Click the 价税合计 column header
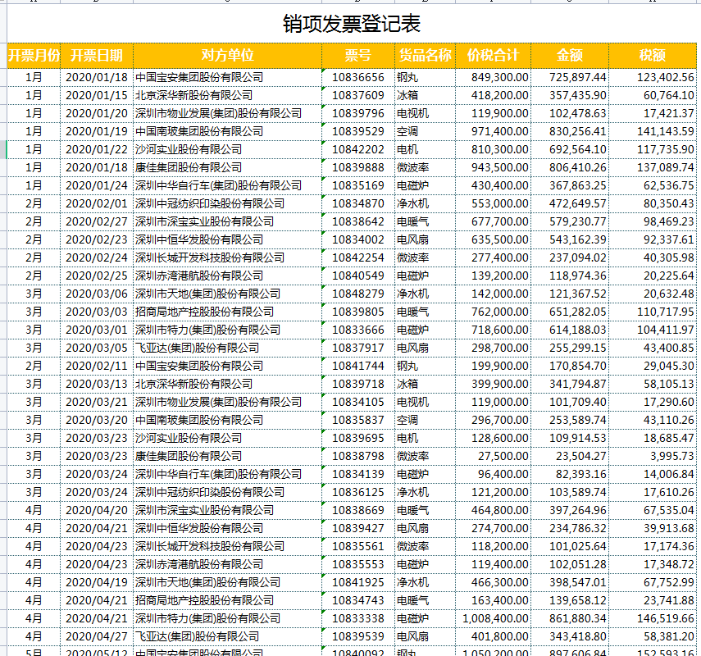The height and width of the screenshot is (656, 701). click(492, 57)
